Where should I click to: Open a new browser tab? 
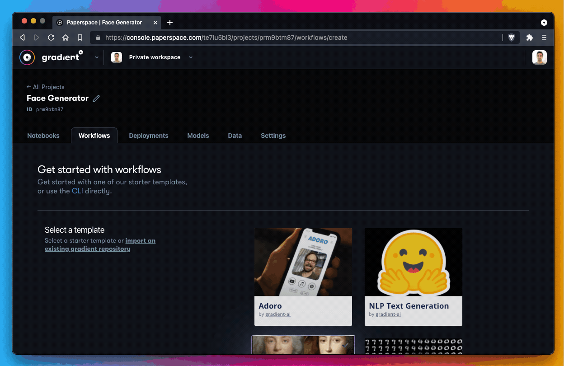click(x=170, y=23)
